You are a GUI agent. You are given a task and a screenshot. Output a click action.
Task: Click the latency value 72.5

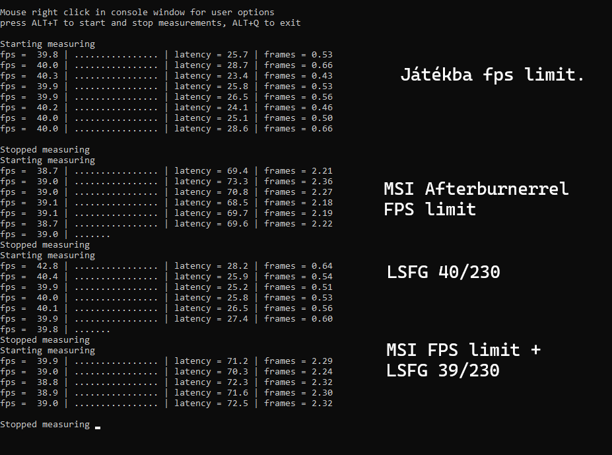tap(237, 403)
